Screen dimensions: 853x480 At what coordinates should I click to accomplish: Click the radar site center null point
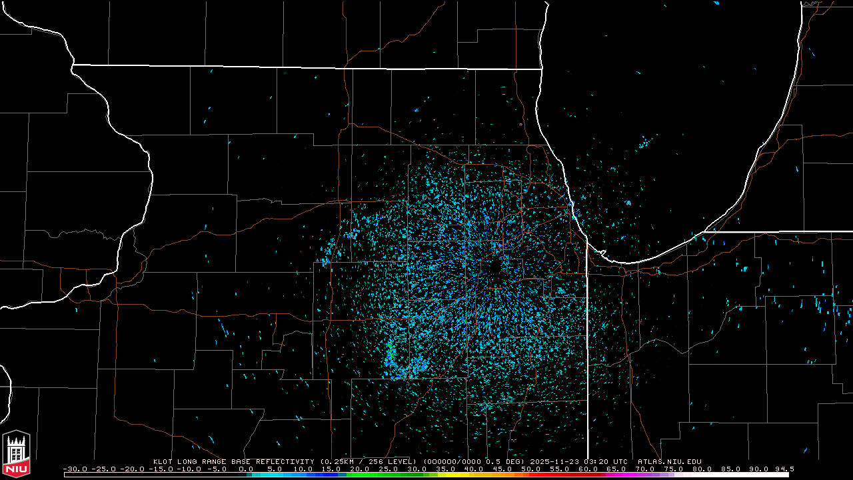pos(493,275)
